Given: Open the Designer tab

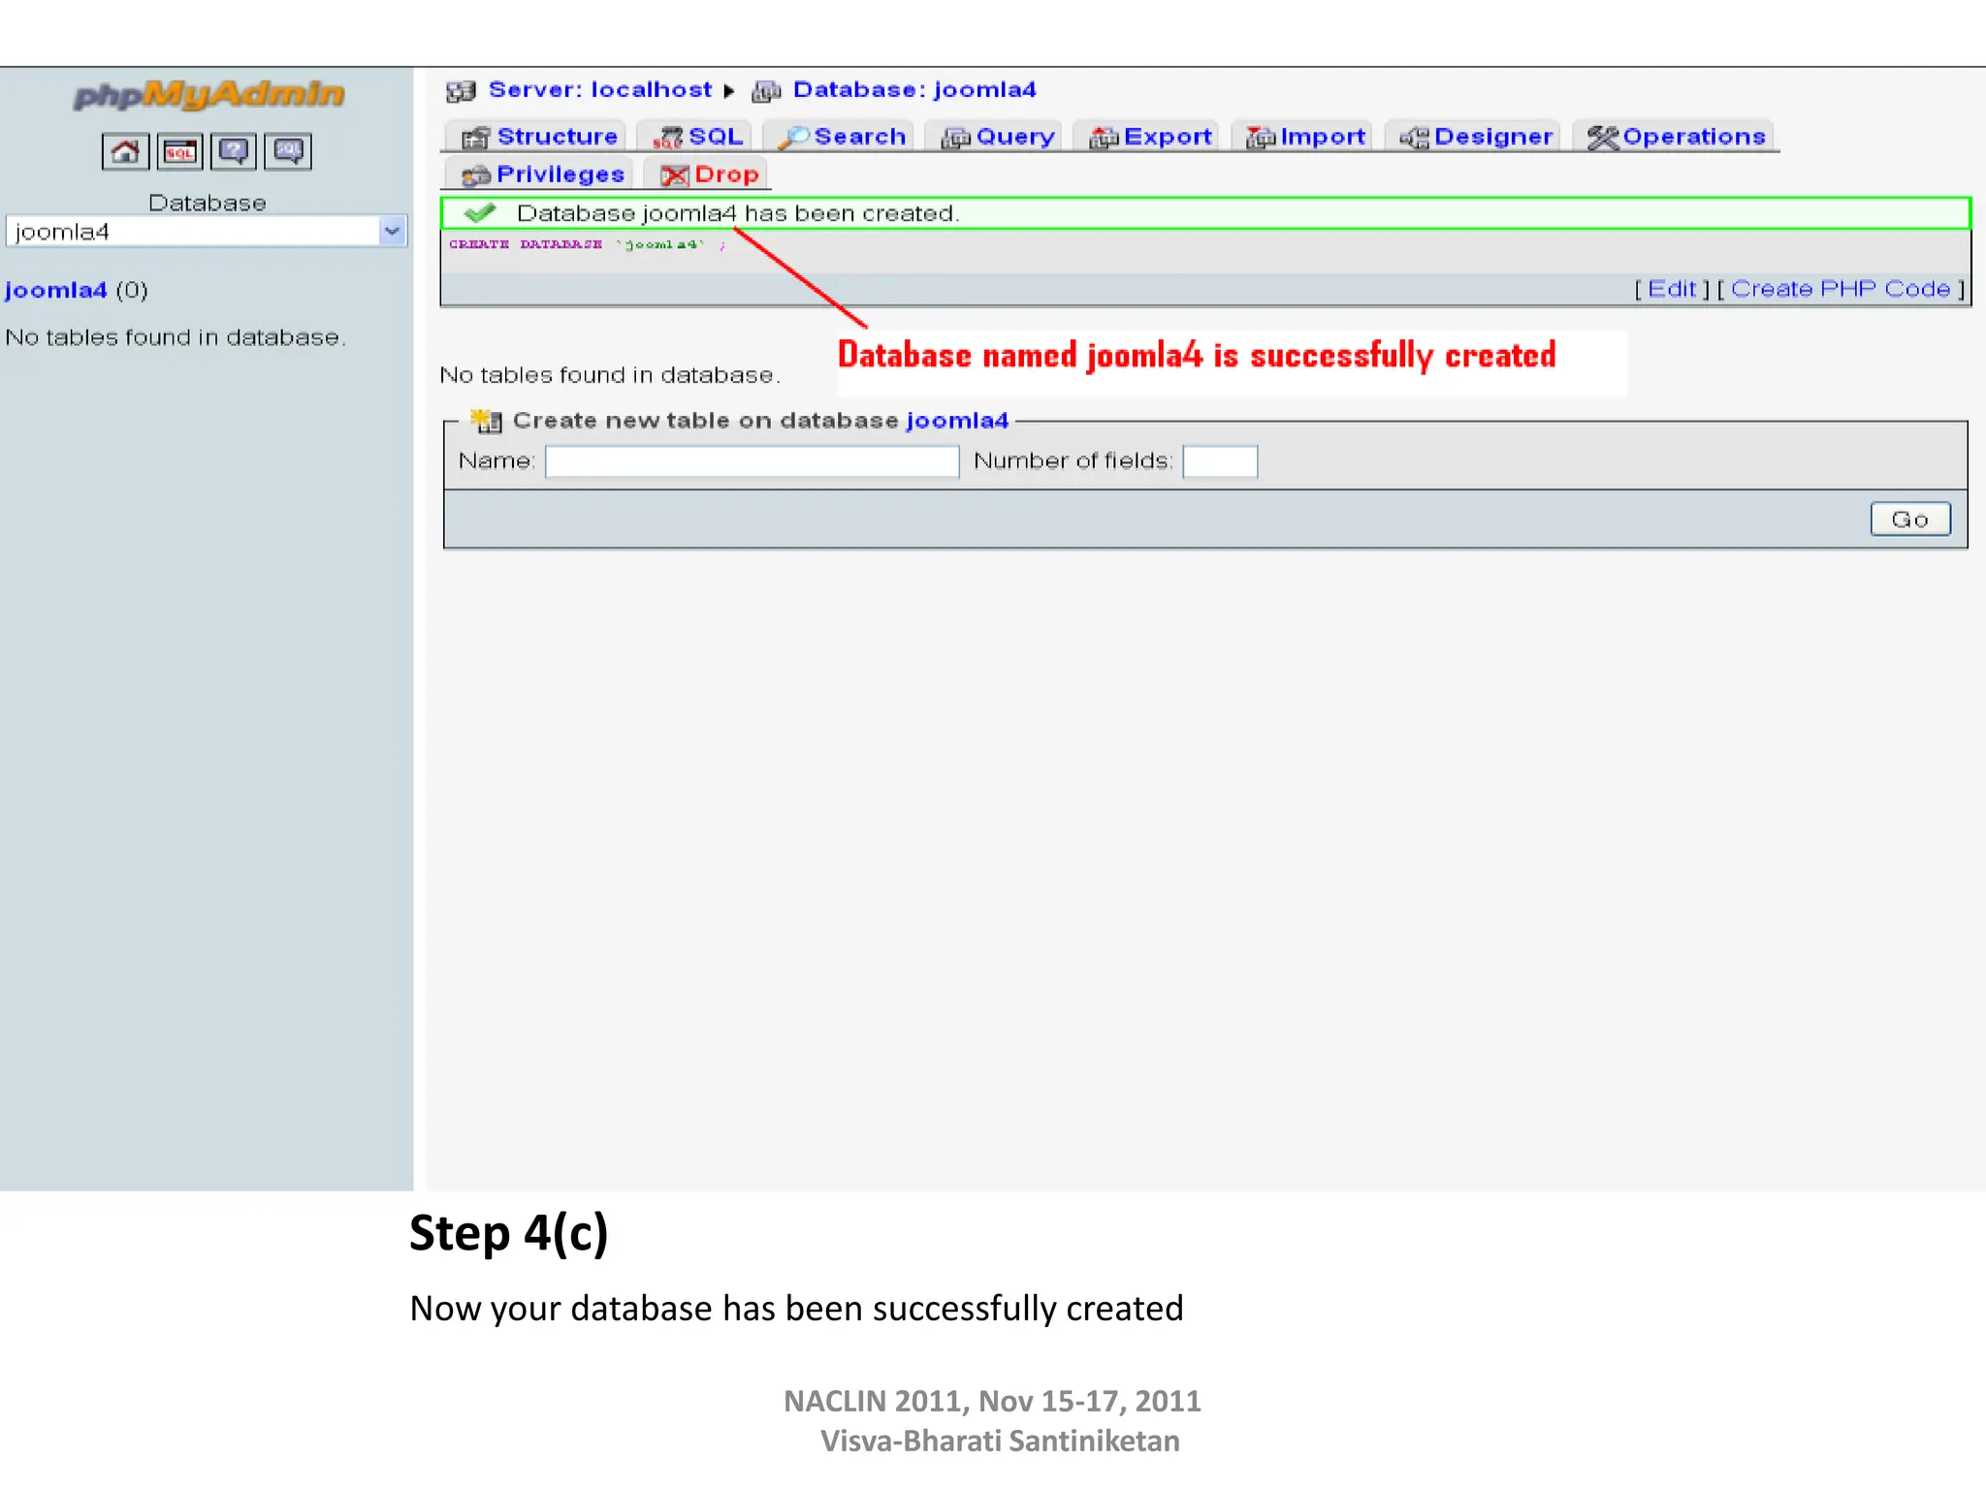Looking at the screenshot, I should click(1475, 137).
